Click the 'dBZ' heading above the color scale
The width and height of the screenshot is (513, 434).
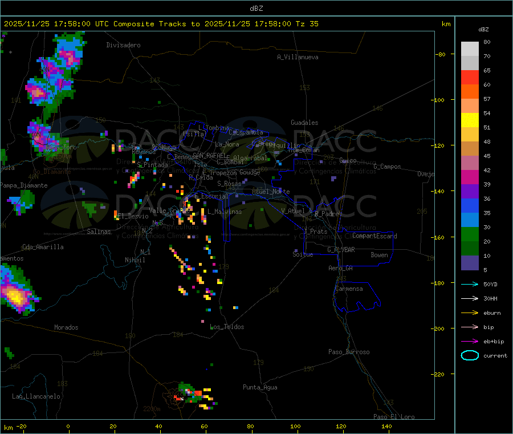[483, 30]
